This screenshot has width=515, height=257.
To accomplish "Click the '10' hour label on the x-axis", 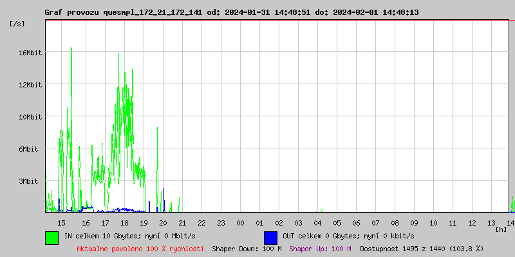I will (x=433, y=223).
